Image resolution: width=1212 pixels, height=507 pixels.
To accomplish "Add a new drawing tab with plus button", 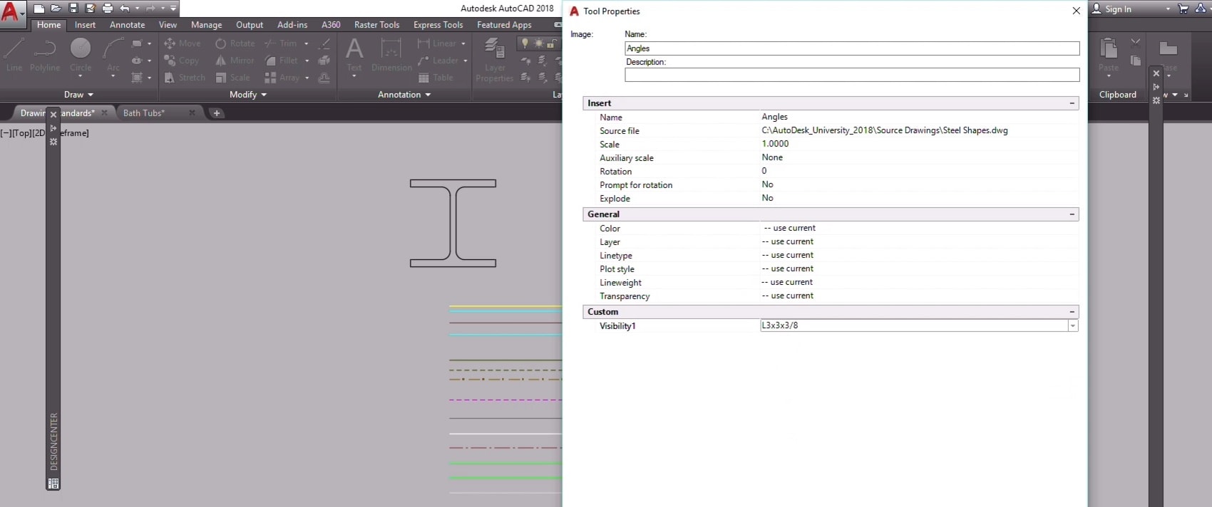I will pyautogui.click(x=217, y=113).
